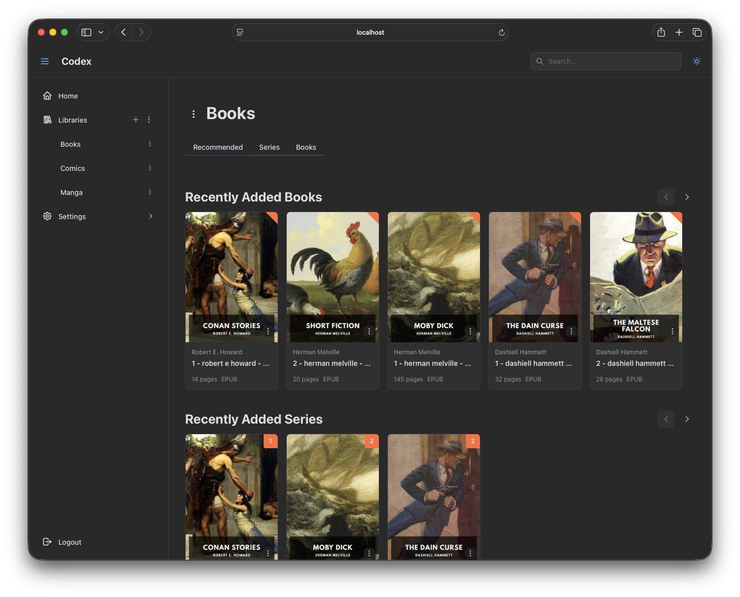
Task: Select the Books tab in content area
Action: point(306,147)
